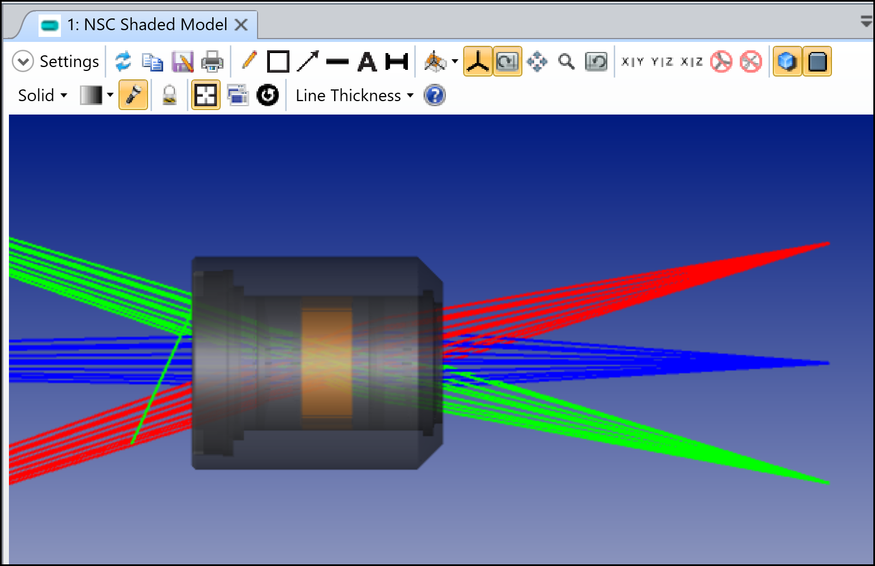The width and height of the screenshot is (875, 566).
Task: Click the orange lens element in the model
Action: pyautogui.click(x=327, y=364)
